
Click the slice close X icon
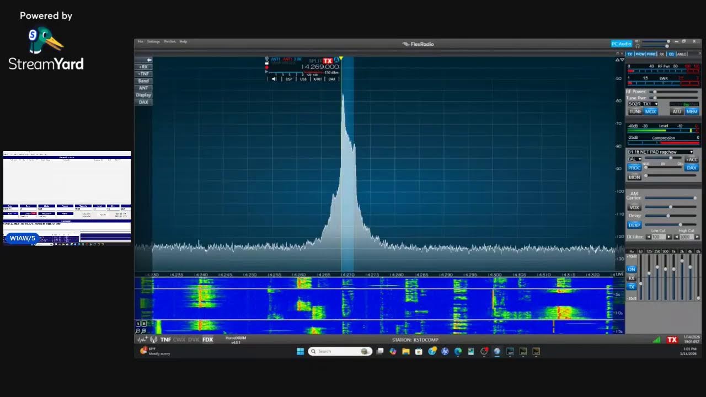[266, 58]
